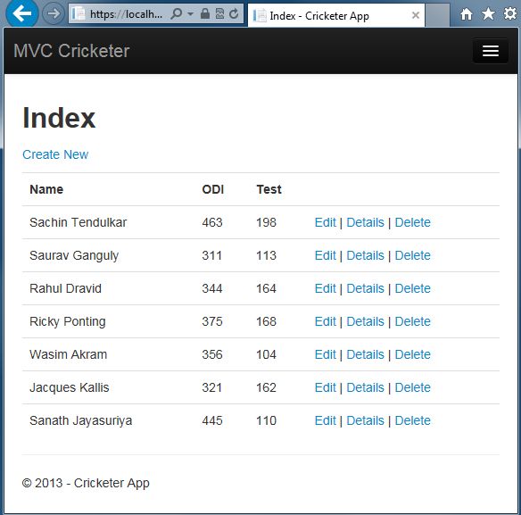Edit Wasim Akram's record

tap(326, 354)
